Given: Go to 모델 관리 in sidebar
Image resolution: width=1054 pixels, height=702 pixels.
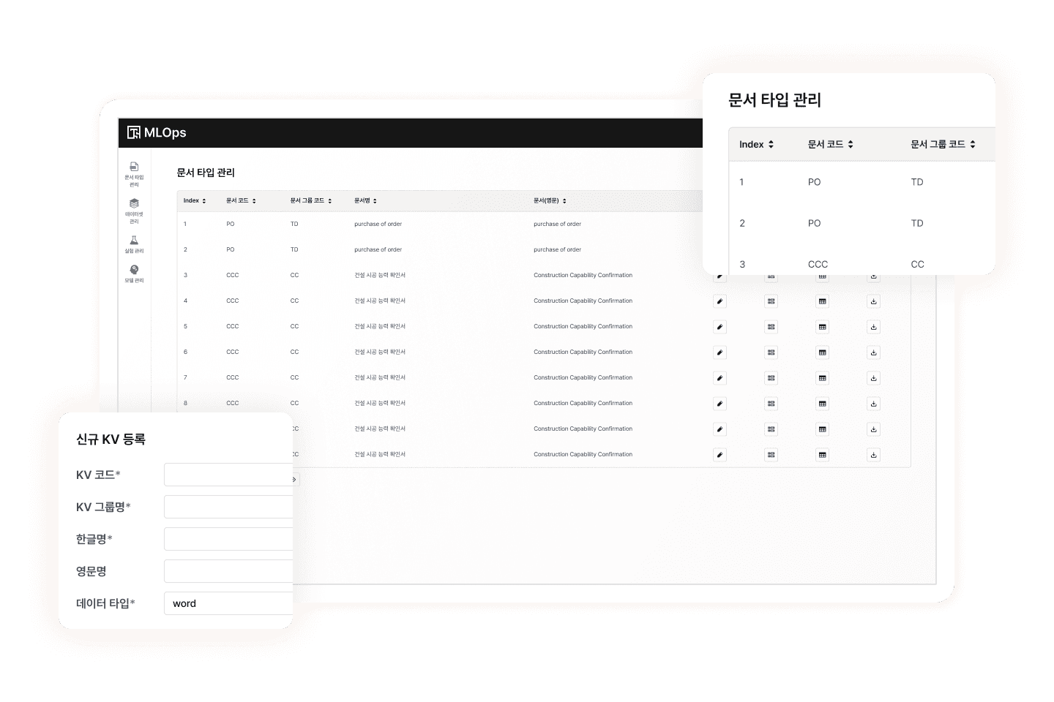Looking at the screenshot, I should [x=134, y=274].
